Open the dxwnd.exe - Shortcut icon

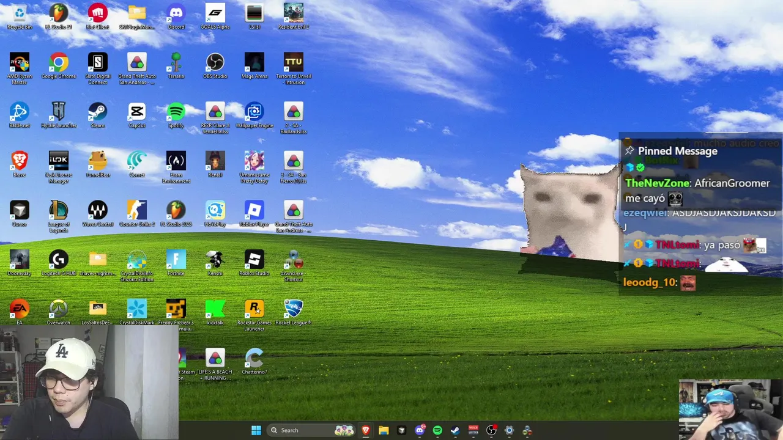point(294,266)
